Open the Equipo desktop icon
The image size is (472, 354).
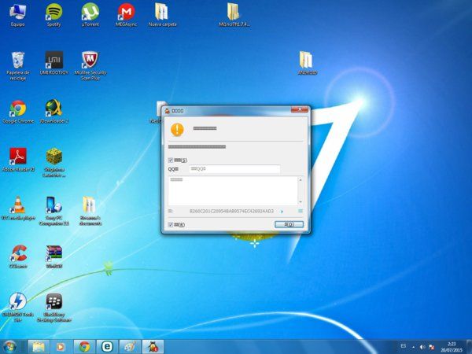click(17, 14)
